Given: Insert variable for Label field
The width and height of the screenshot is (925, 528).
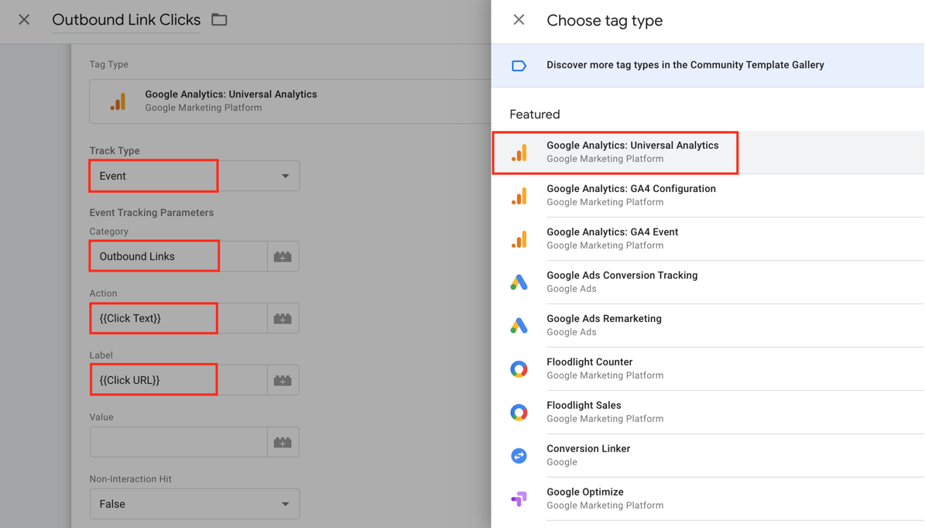Looking at the screenshot, I should click(283, 380).
